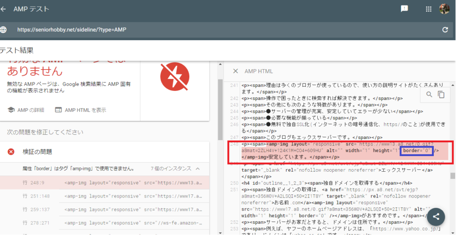The width and height of the screenshot is (457, 235).
Task: Open the Google apps grid icon
Action: click(x=428, y=9)
